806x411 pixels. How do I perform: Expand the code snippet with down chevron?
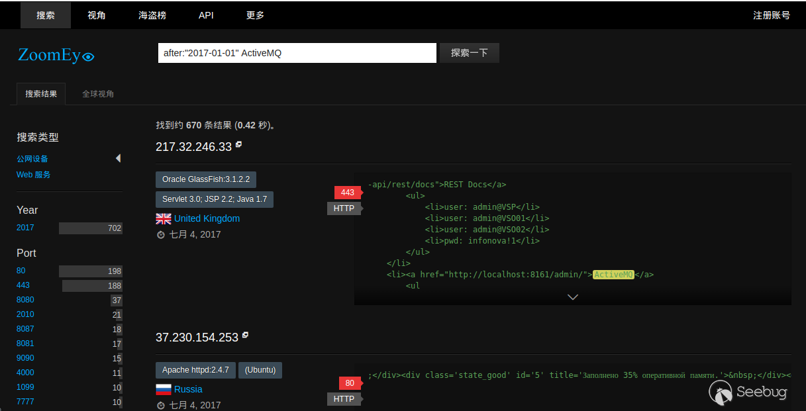coord(573,297)
